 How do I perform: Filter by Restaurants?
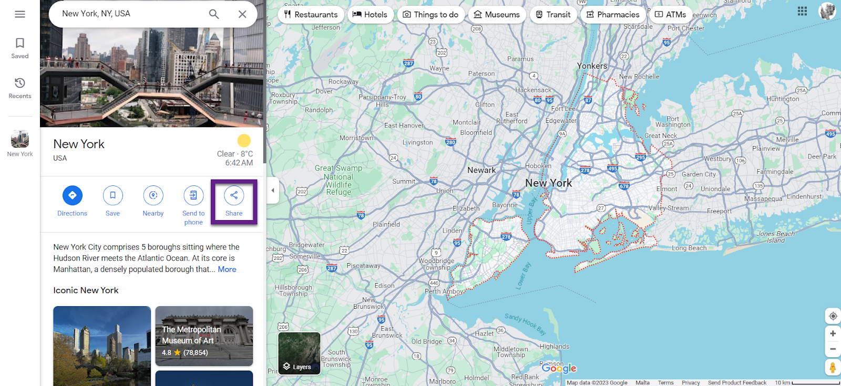(311, 15)
